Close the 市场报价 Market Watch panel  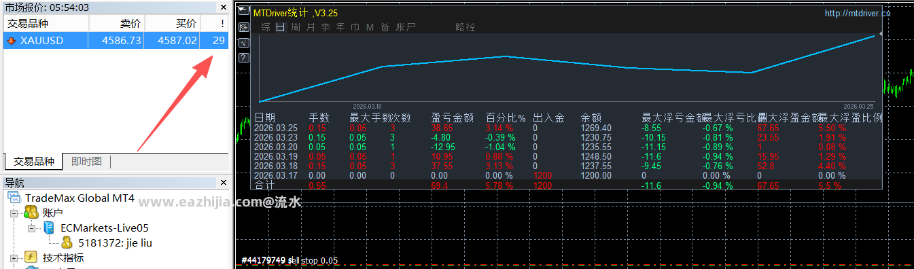point(224,7)
